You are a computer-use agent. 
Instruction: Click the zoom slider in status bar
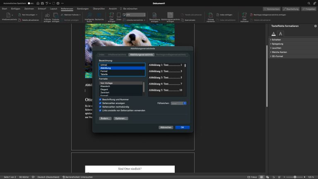coord(294,177)
